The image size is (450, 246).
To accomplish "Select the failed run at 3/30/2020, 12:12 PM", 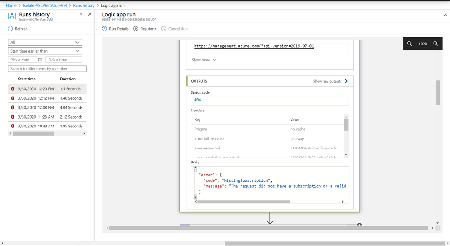I will click(x=47, y=98).
